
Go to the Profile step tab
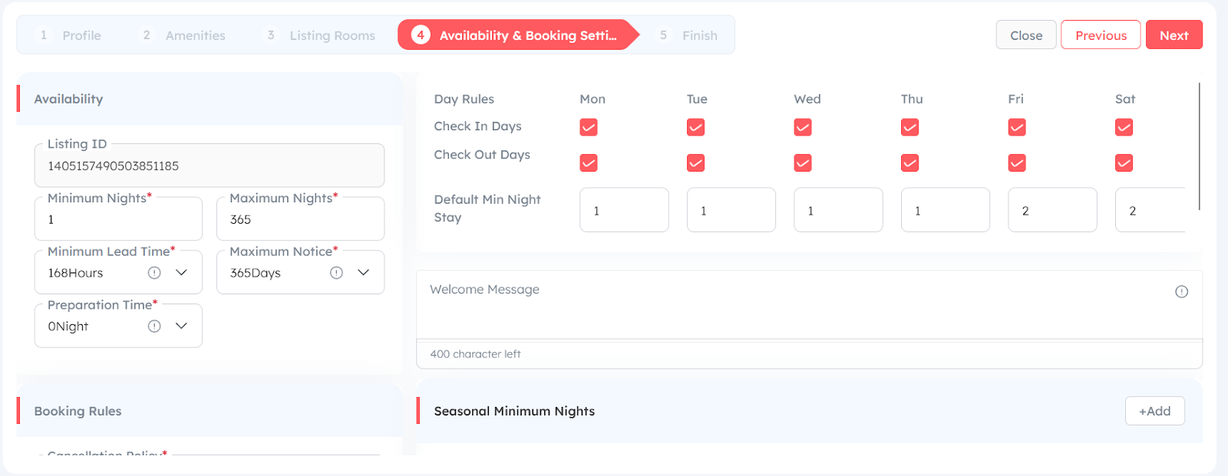pos(70,35)
